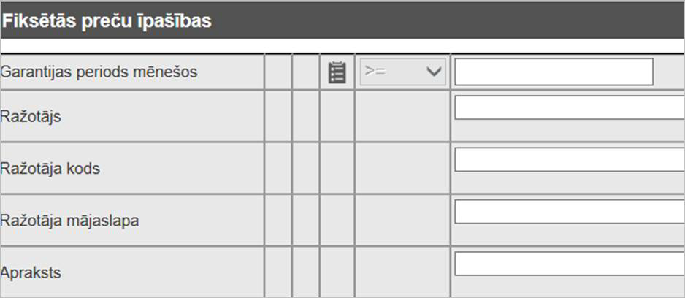Select the Ražotājs row label

point(31,116)
